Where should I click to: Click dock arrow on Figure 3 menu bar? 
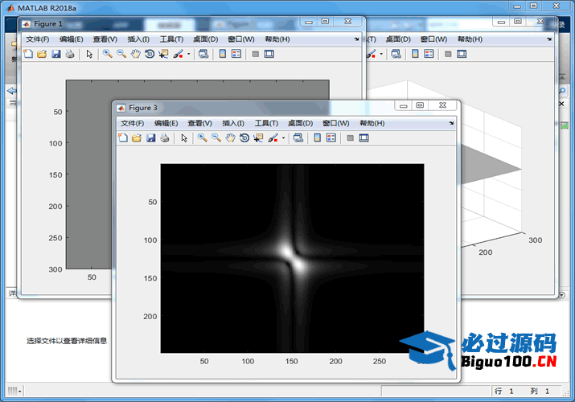point(451,123)
